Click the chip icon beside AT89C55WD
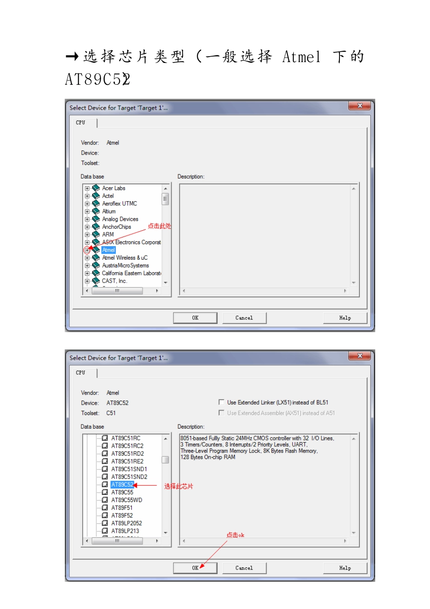Image resolution: width=430 pixels, height=609 pixels. 105,500
